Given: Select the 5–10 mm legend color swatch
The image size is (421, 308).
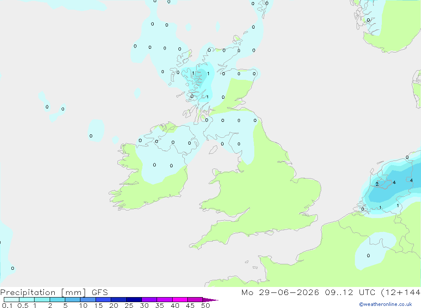Looking at the screenshot, I should click(x=73, y=300).
